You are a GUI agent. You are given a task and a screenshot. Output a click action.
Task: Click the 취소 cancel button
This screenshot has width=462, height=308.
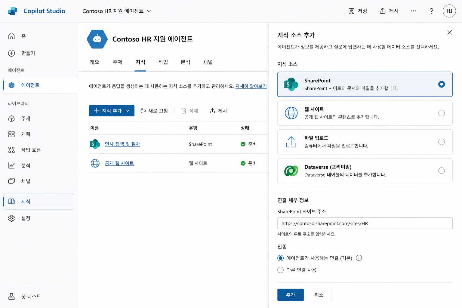pyautogui.click(x=319, y=295)
